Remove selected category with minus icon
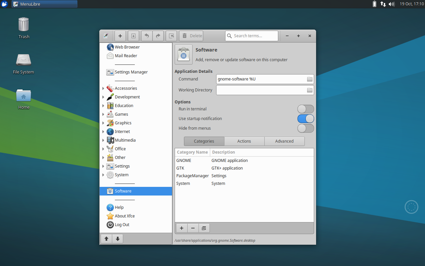425x266 pixels. (193, 228)
